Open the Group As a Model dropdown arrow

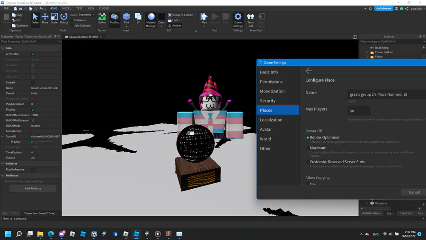pyautogui.click(x=195, y=15)
